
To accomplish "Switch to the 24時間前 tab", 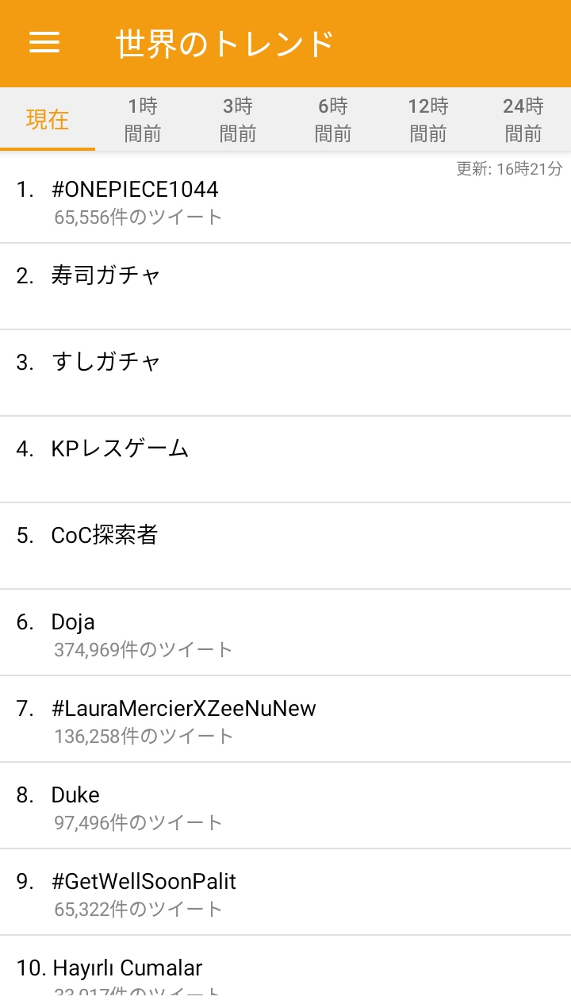I will click(x=523, y=120).
